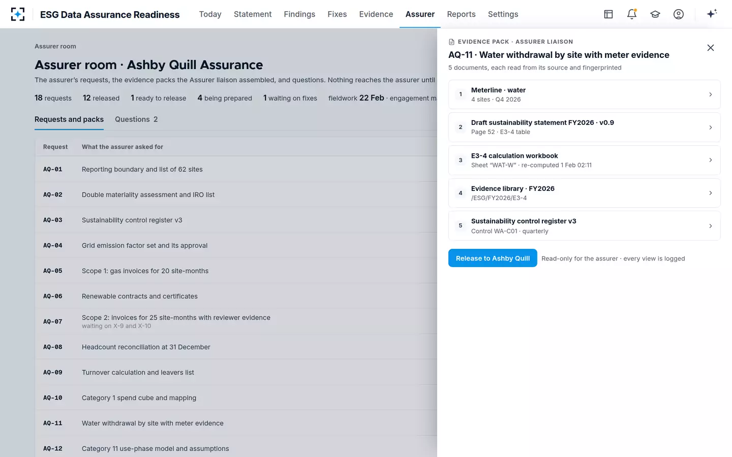The width and height of the screenshot is (732, 457).
Task: Select AQ-11 Water withdrawal row in table
Action: pyautogui.click(x=236, y=423)
